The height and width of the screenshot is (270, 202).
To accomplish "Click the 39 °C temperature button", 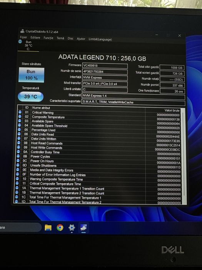I will tap(30, 96).
